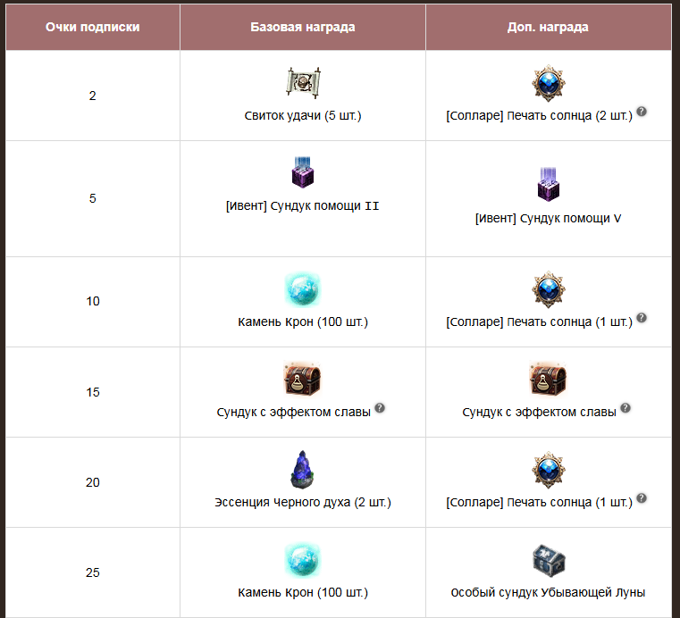This screenshot has height=618, width=680.
Task: Select the Сундук помощи II chest icon
Action: [x=303, y=172]
